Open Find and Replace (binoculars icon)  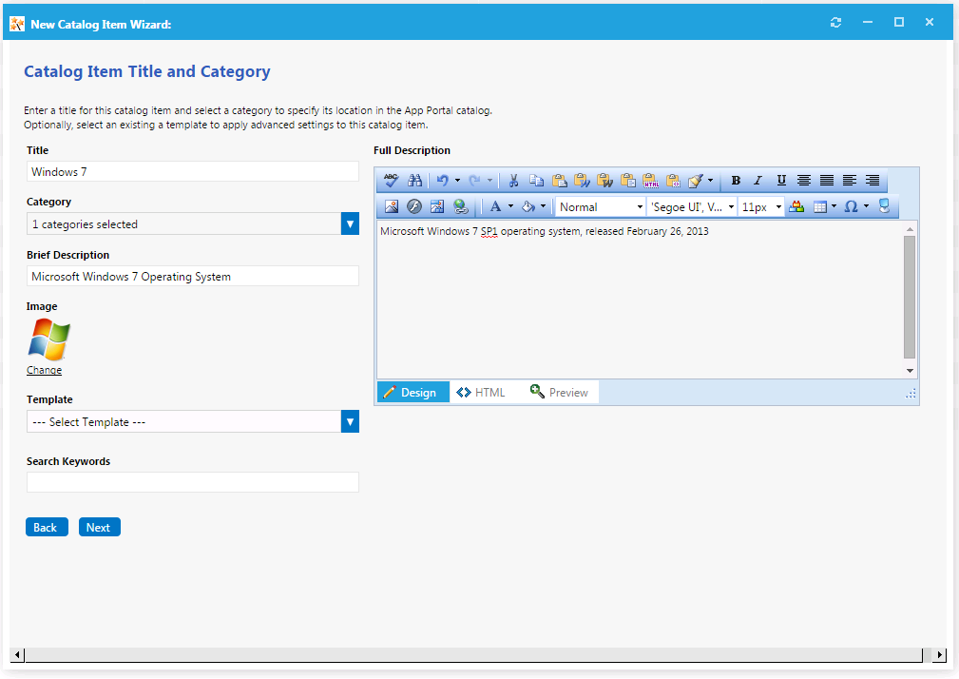pyautogui.click(x=414, y=181)
